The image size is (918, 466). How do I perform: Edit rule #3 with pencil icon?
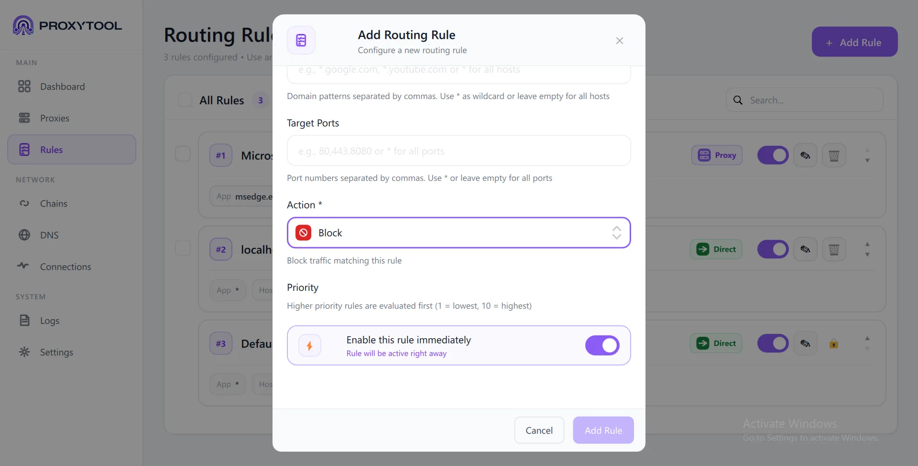[806, 343]
